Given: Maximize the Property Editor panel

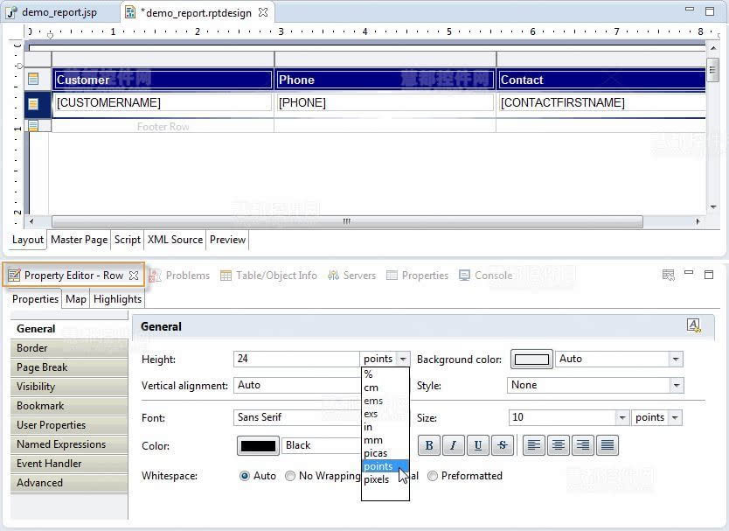Looking at the screenshot, I should coord(709,275).
